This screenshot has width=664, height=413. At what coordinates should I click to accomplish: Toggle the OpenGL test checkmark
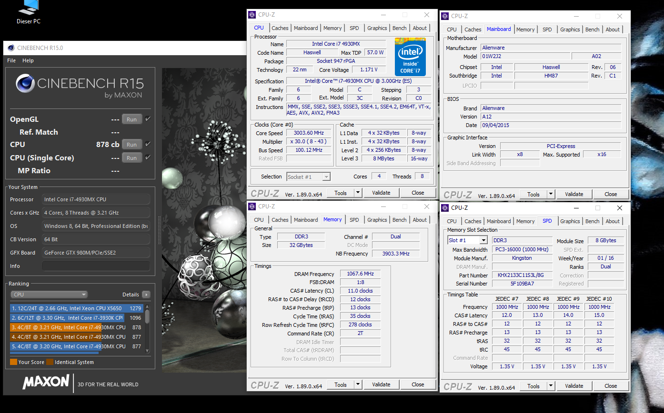(x=148, y=119)
